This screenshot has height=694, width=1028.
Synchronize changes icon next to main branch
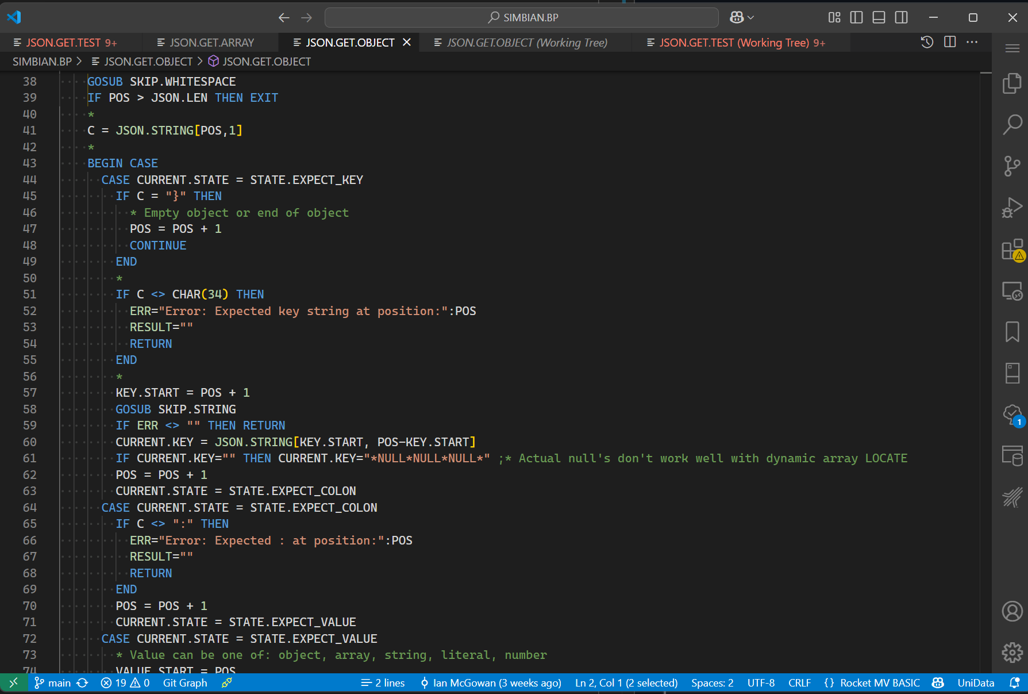(x=83, y=683)
